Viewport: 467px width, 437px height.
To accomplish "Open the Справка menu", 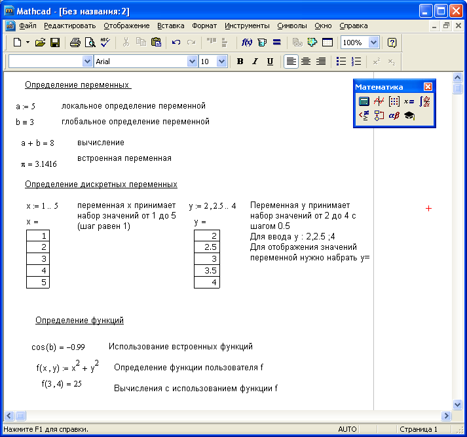I will 354,26.
